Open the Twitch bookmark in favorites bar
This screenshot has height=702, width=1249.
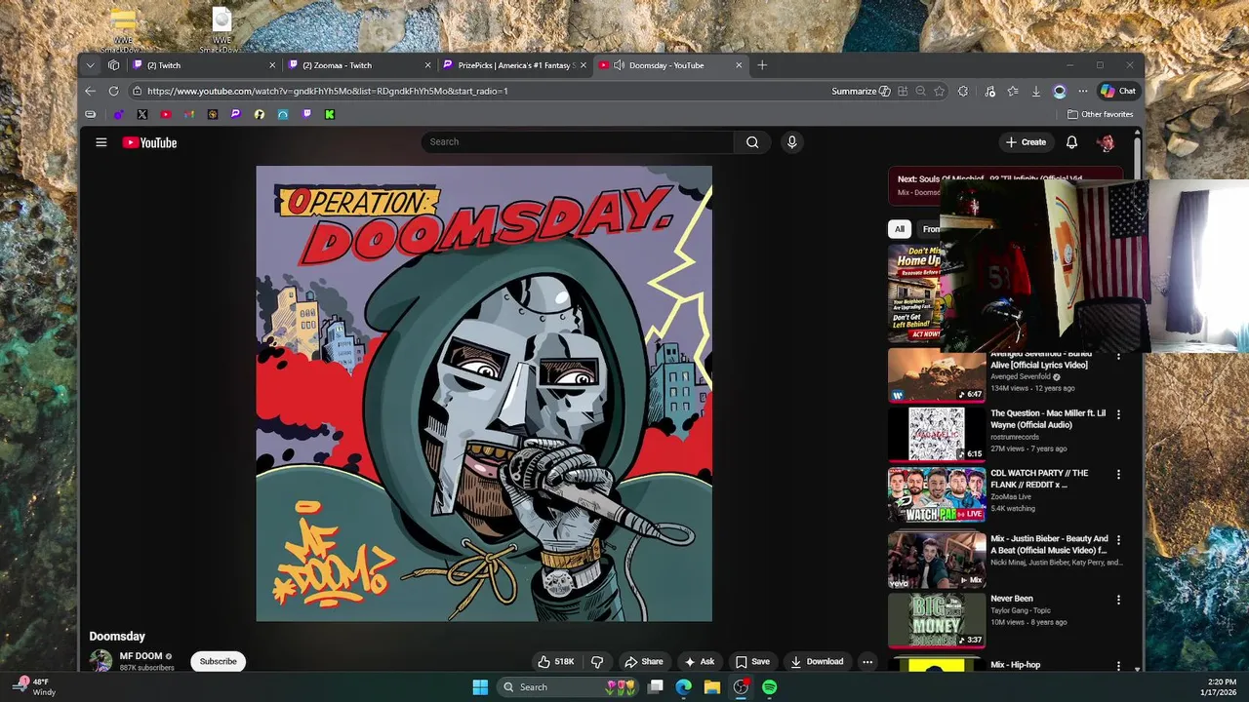tap(306, 114)
